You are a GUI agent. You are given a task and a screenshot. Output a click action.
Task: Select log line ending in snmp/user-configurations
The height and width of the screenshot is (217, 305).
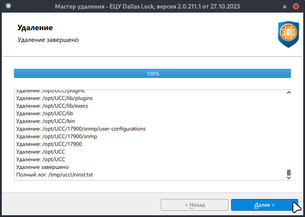click(81, 129)
